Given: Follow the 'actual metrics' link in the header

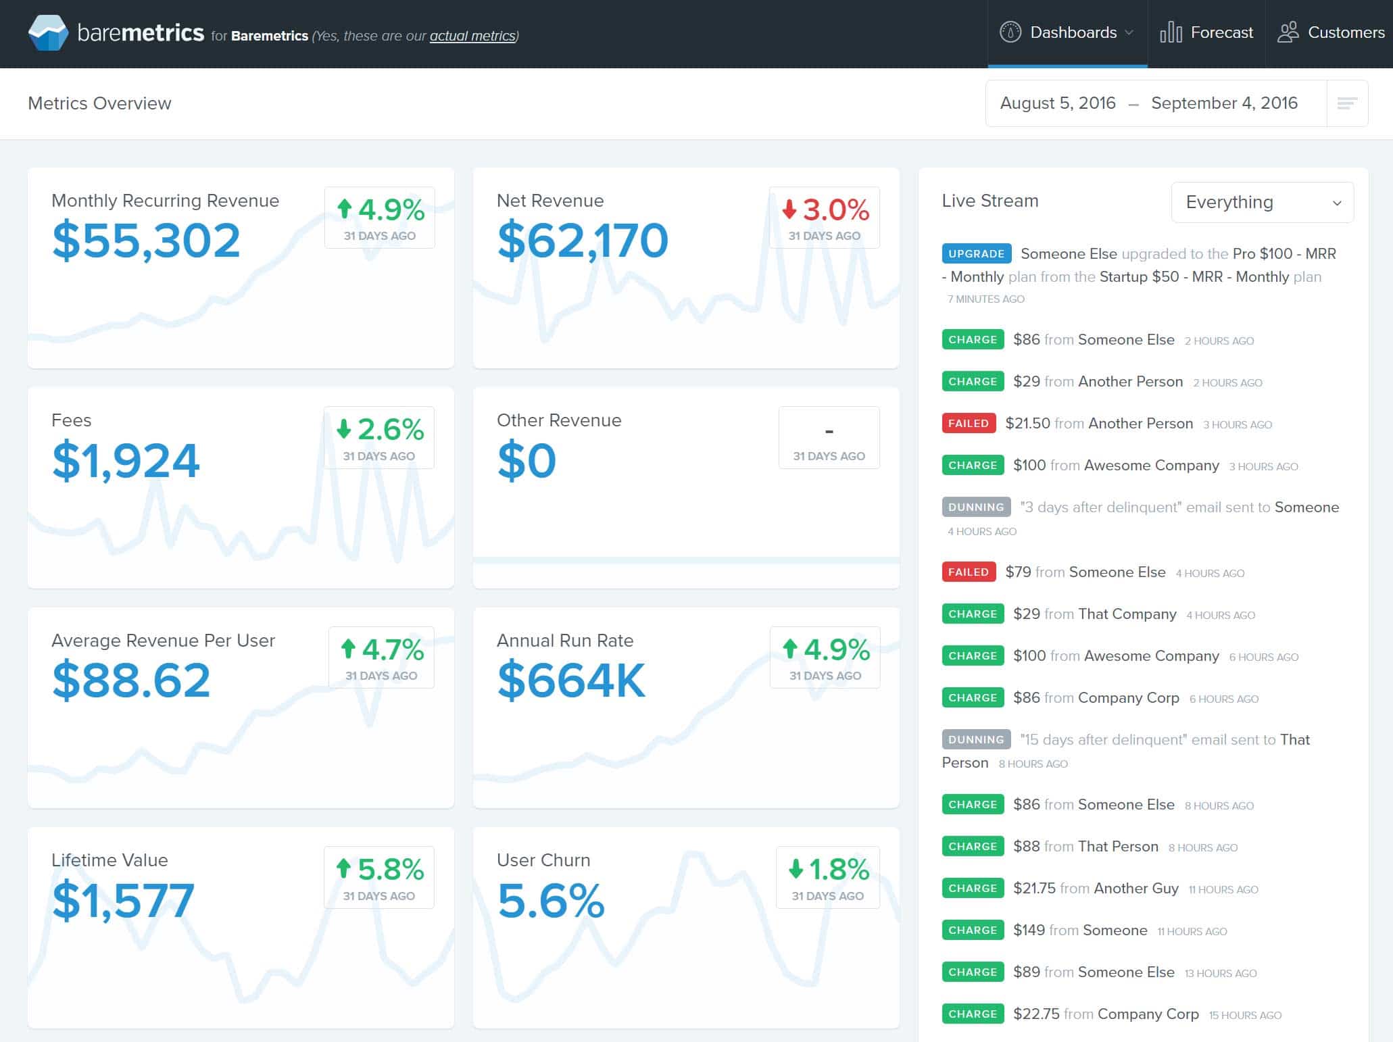Looking at the screenshot, I should point(472,36).
